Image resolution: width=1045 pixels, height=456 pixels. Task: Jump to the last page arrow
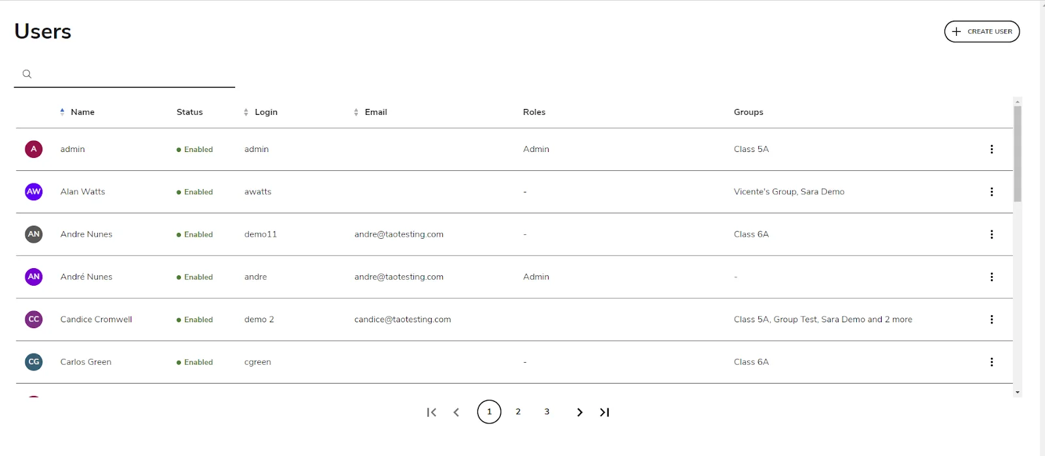click(x=605, y=412)
